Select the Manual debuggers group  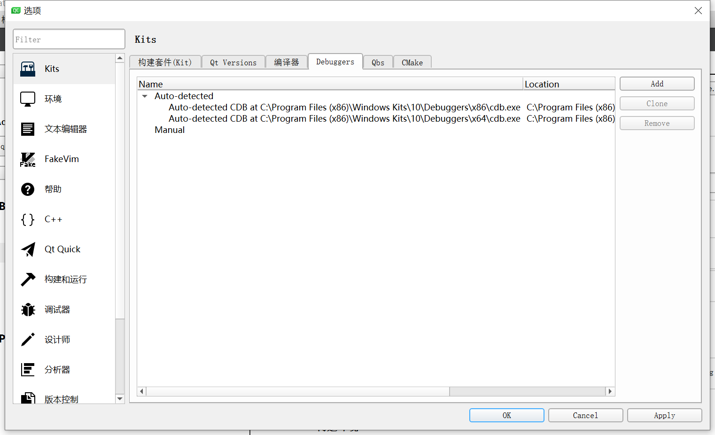[376, 130]
